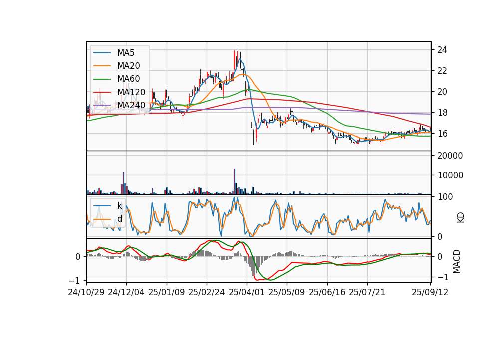The width and height of the screenshot is (479, 344).
Task: Click the price axis value 18
Action: tap(442, 113)
